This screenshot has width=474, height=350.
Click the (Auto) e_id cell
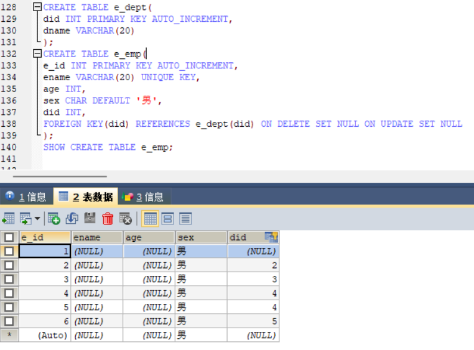coord(45,335)
